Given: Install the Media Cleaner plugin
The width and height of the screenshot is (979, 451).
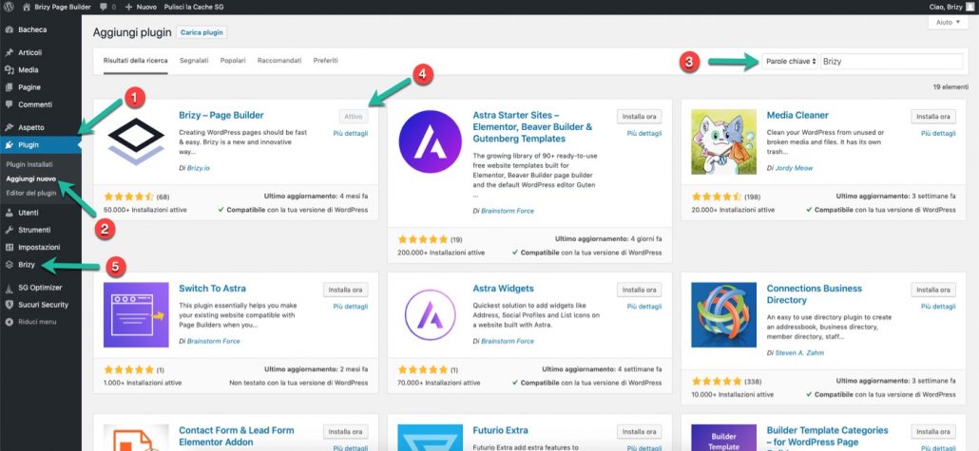Looking at the screenshot, I should (933, 116).
